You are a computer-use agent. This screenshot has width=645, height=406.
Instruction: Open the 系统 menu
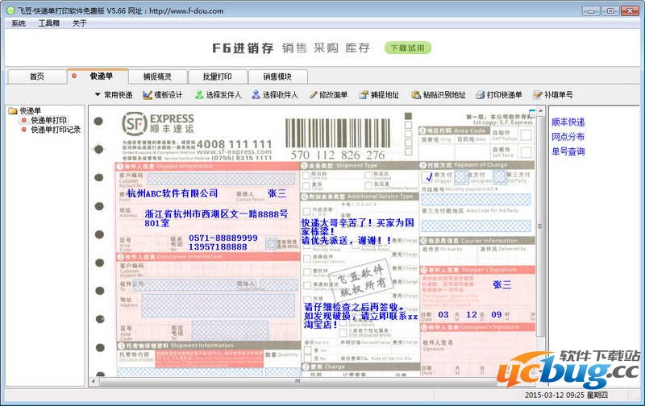[19, 23]
